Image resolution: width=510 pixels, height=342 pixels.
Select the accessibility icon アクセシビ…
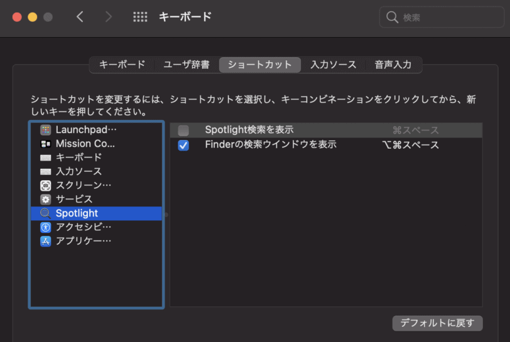click(45, 227)
